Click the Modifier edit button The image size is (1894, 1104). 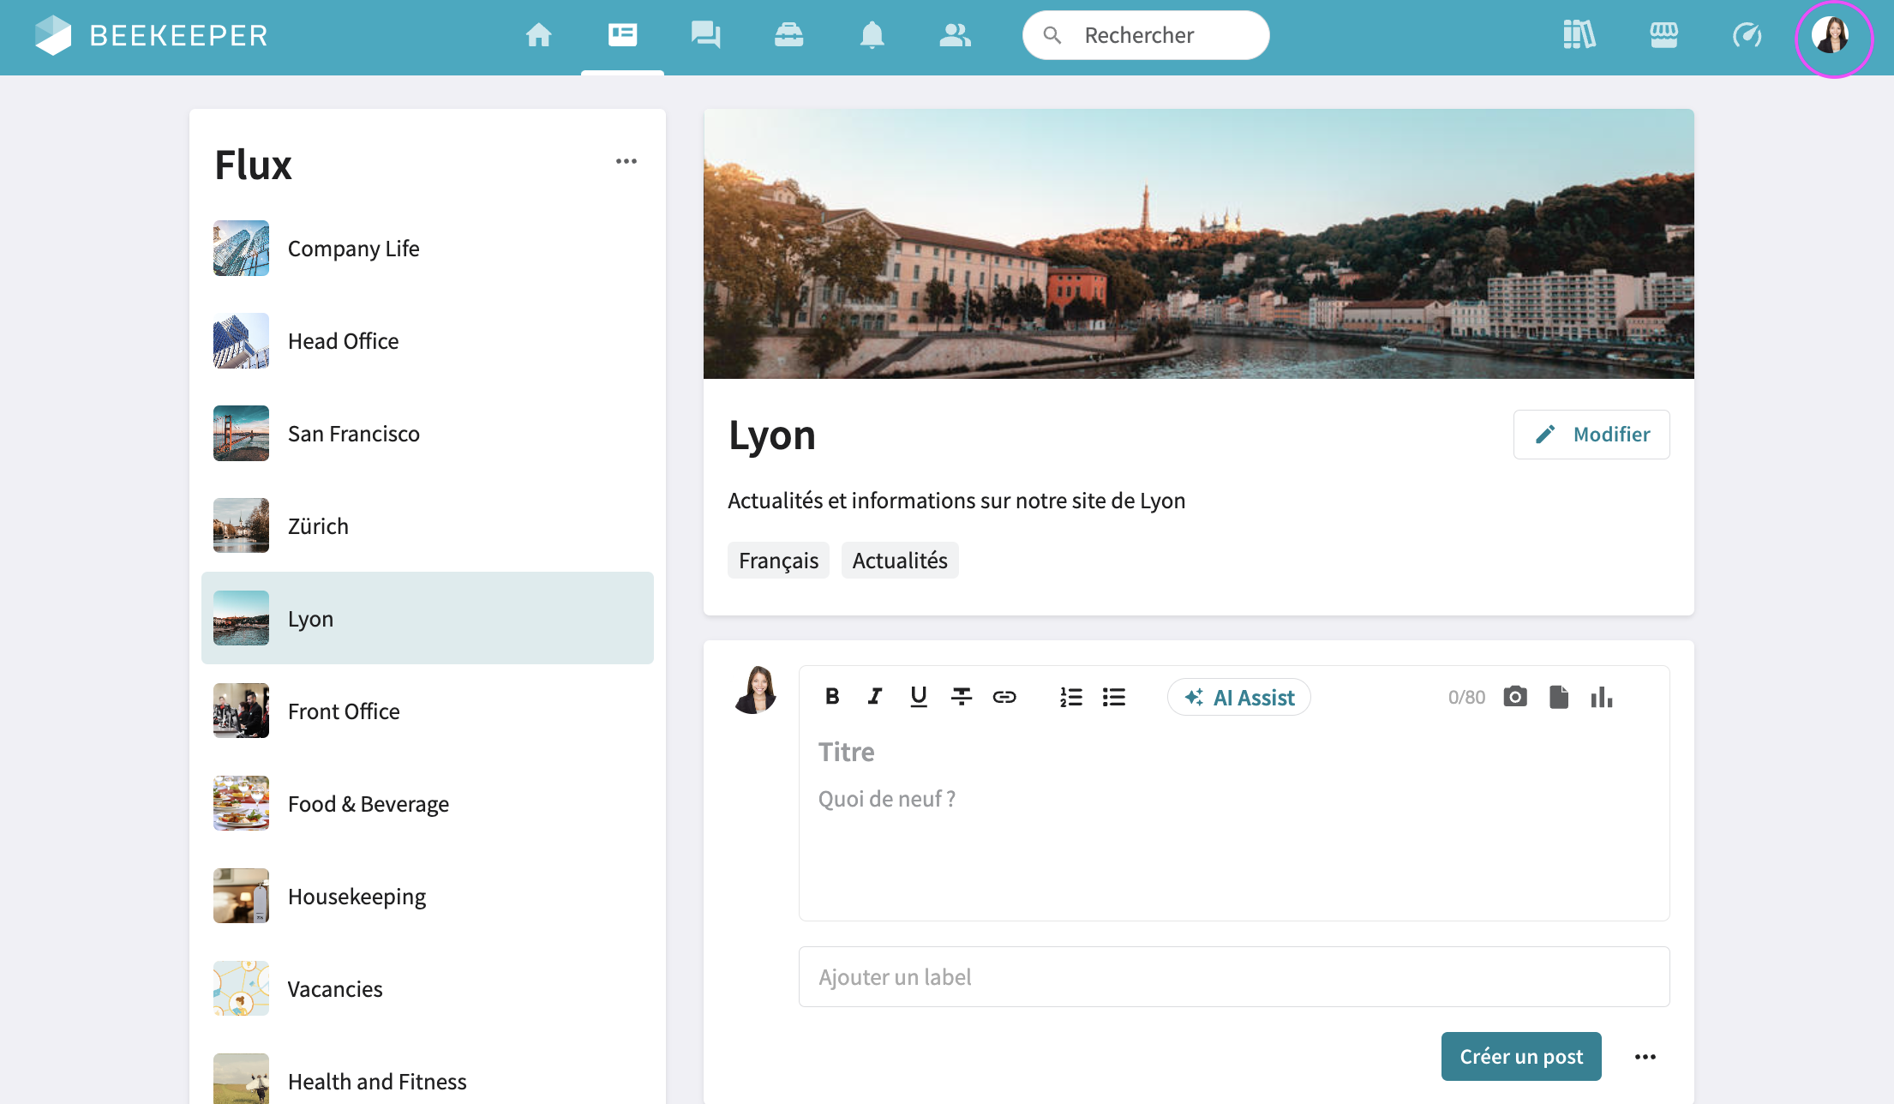click(x=1591, y=435)
